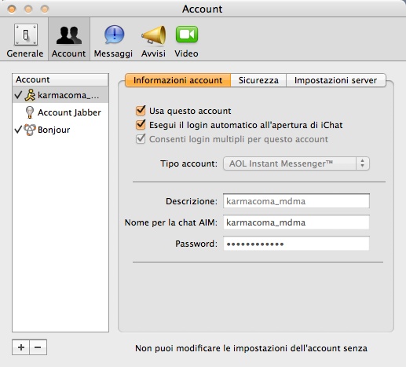Switch to Impostazioni server tab
Image resolution: width=406 pixels, height=367 pixels.
point(336,80)
